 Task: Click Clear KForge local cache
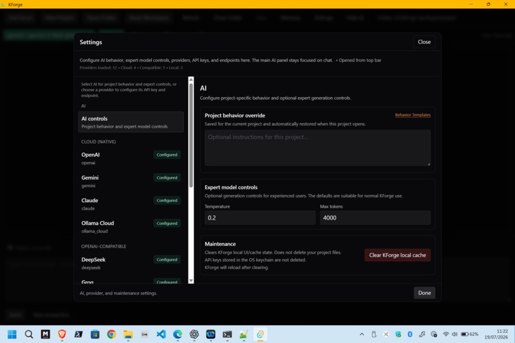coord(397,255)
